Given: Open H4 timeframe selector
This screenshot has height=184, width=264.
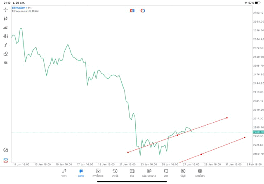Looking at the screenshot, I should coord(6,63).
